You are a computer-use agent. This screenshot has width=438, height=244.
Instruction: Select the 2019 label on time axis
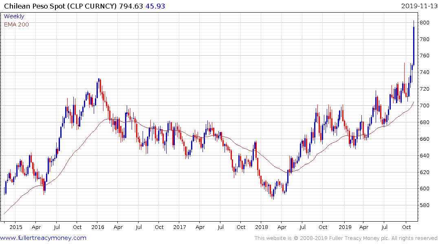pos(345,227)
